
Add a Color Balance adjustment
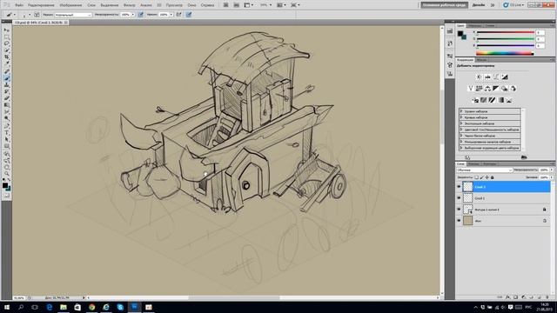(x=487, y=89)
